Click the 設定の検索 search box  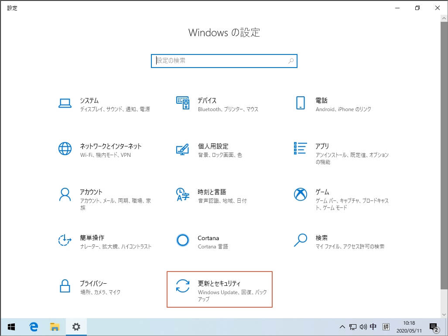224,61
